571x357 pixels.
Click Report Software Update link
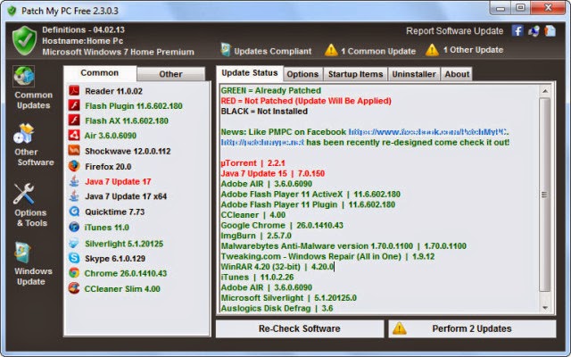[454, 31]
